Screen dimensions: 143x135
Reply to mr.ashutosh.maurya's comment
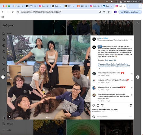pyautogui.click(x=107, y=76)
